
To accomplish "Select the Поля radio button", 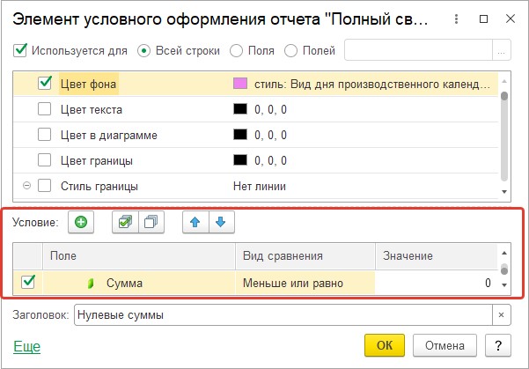I will 236,51.
